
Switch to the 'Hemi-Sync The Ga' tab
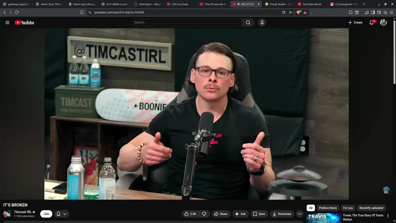(49, 4)
